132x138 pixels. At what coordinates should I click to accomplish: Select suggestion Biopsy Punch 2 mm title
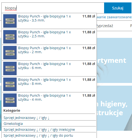click(x=45, y=50)
